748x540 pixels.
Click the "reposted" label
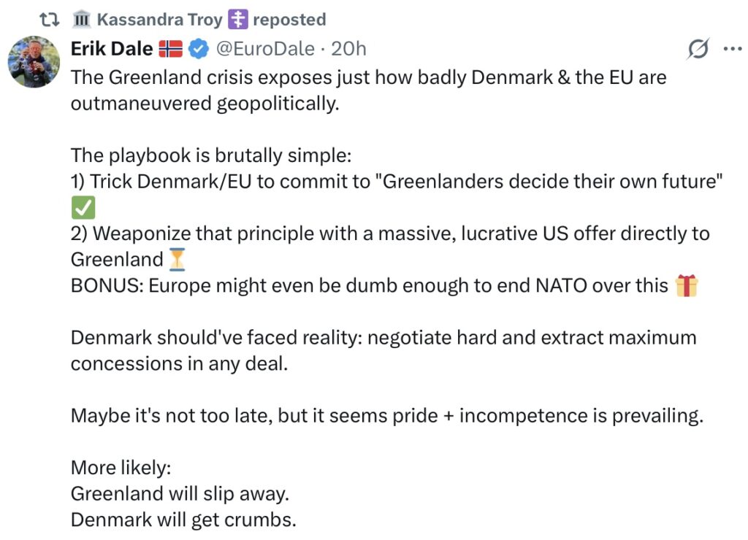(x=289, y=20)
